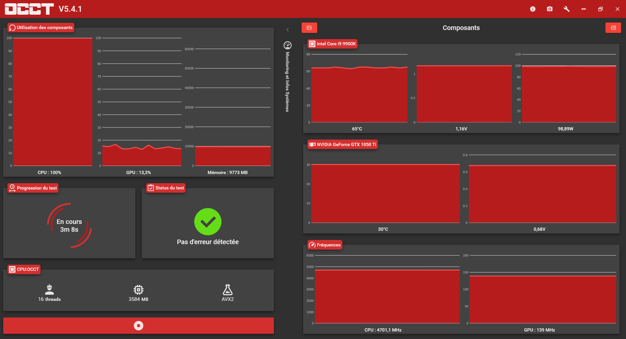Click the CPU usage bar chart

pos(52,102)
